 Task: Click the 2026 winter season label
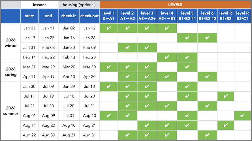(11, 43)
